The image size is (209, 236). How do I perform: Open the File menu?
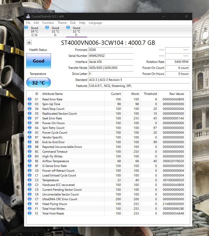[x=28, y=23]
